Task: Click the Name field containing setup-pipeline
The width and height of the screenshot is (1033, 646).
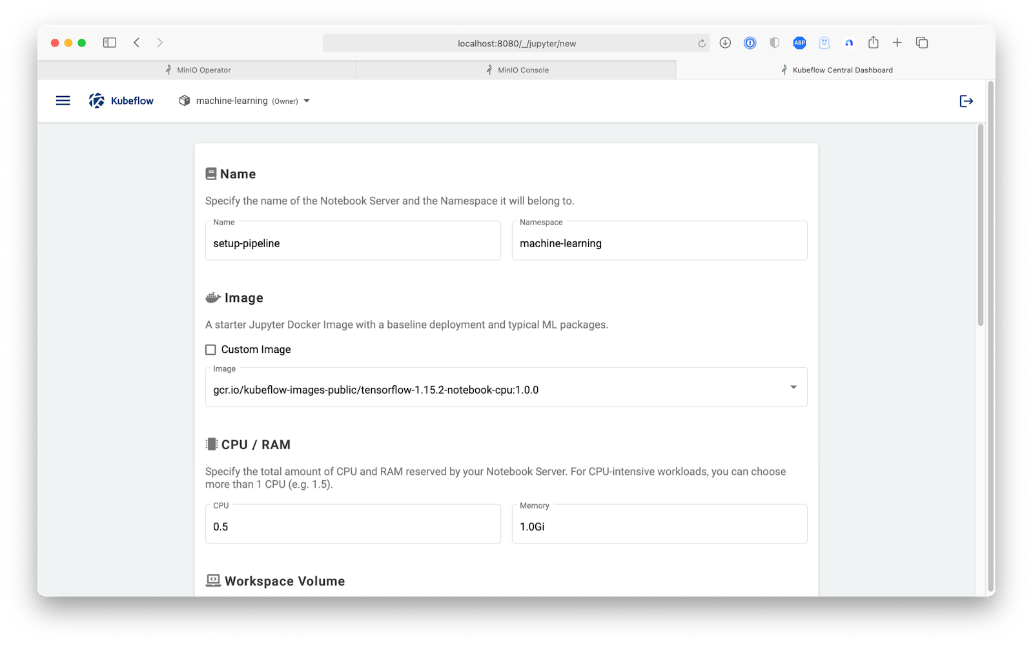Action: (x=353, y=243)
